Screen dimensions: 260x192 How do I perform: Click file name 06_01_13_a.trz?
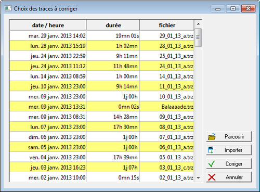pyautogui.click(x=176, y=147)
